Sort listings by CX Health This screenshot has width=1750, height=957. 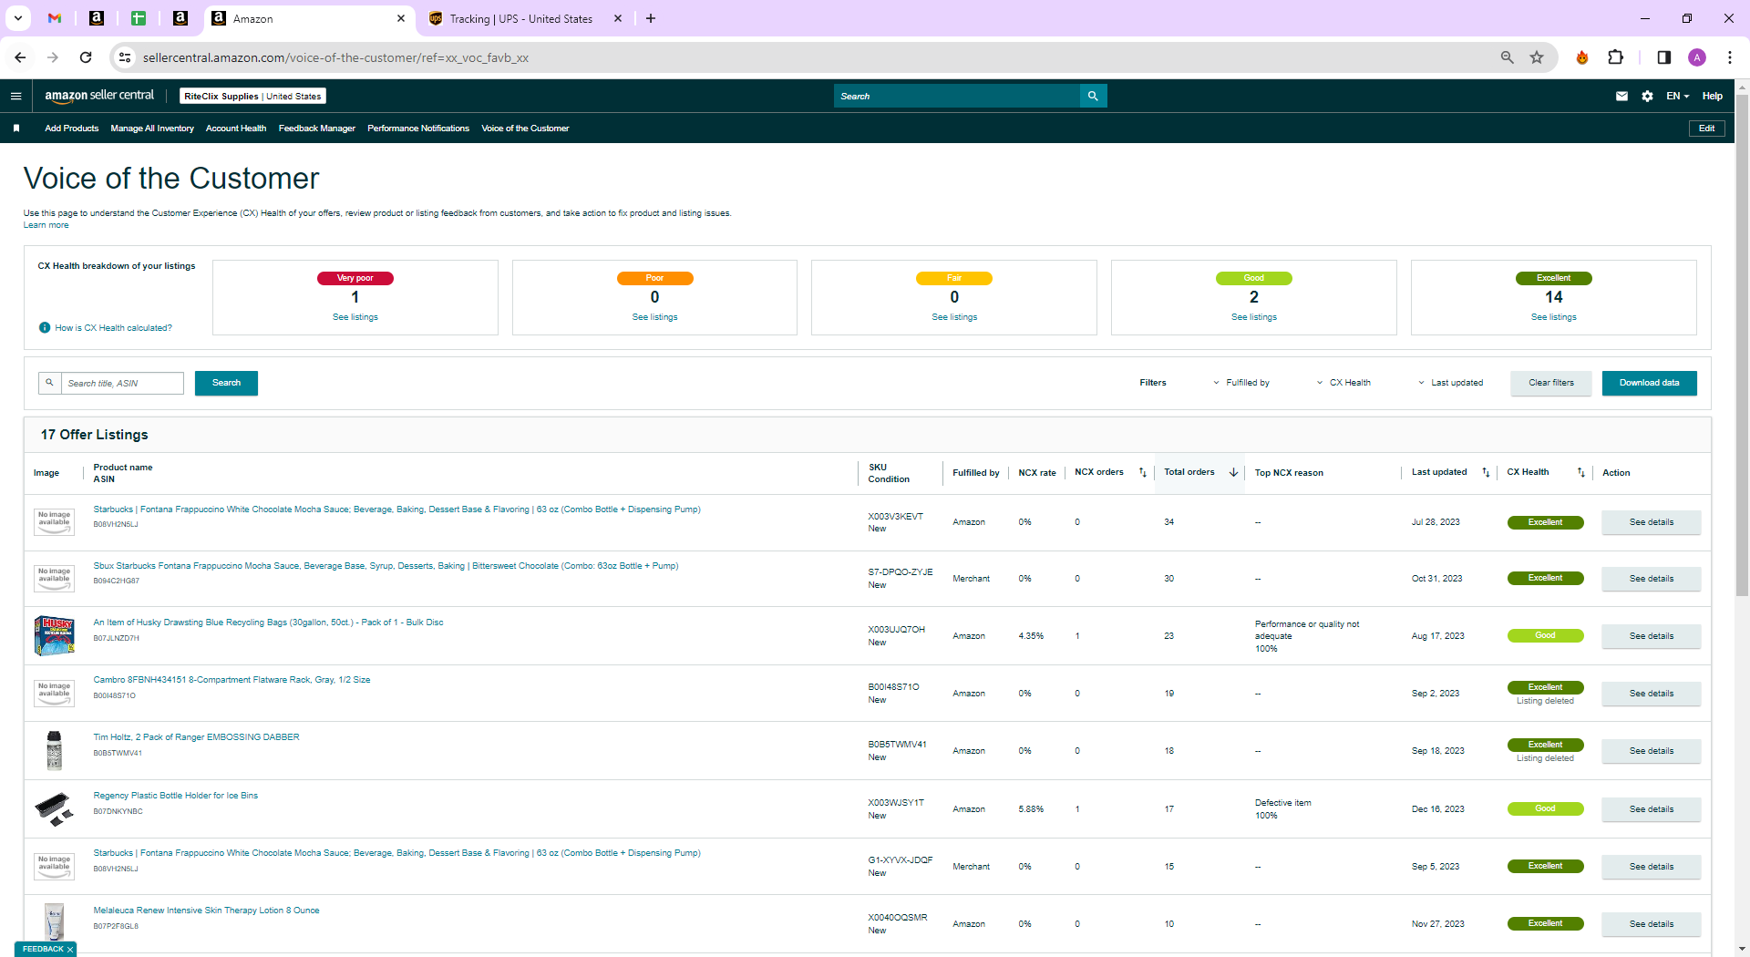point(1581,472)
